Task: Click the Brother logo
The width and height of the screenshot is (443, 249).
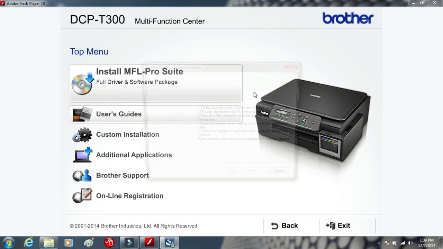Action: pos(348,18)
